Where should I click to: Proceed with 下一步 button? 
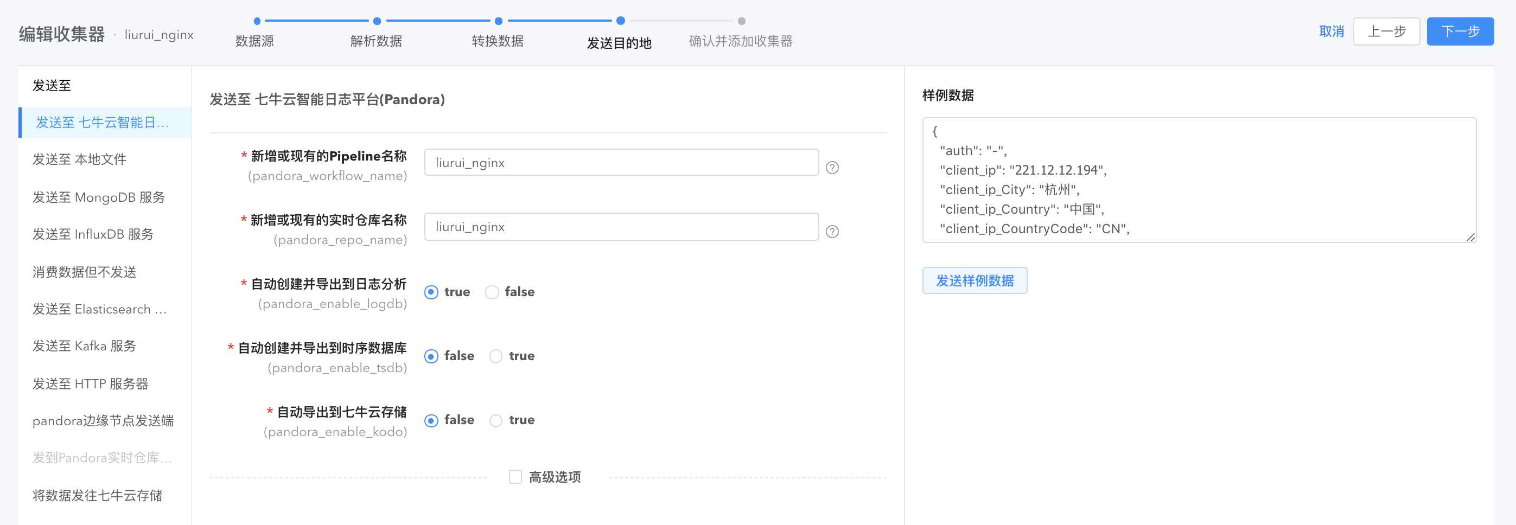click(1460, 31)
